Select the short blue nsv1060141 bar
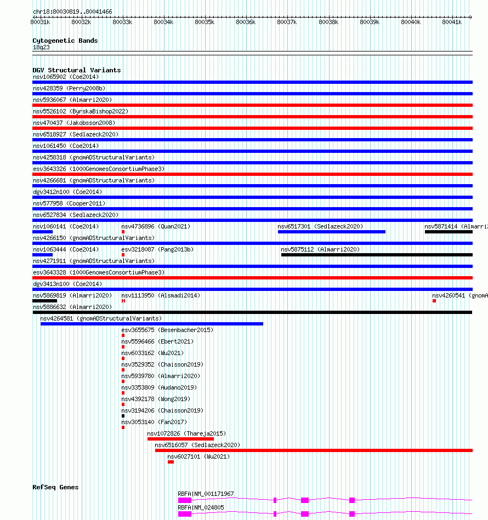The image size is (488, 520). (x=42, y=232)
